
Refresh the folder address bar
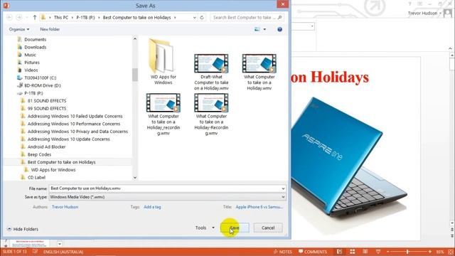point(202,17)
